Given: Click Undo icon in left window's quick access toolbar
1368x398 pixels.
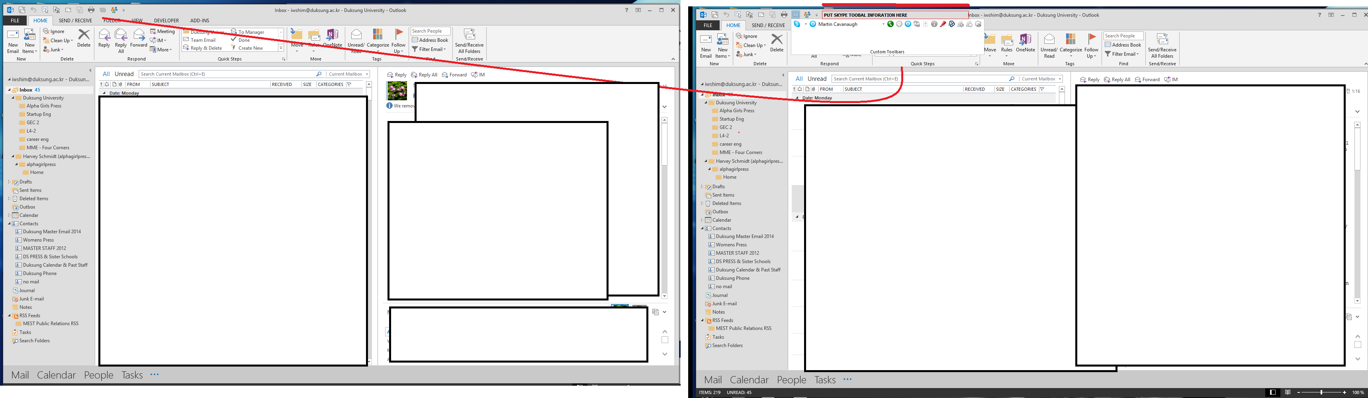Looking at the screenshot, I should pyautogui.click(x=33, y=10).
